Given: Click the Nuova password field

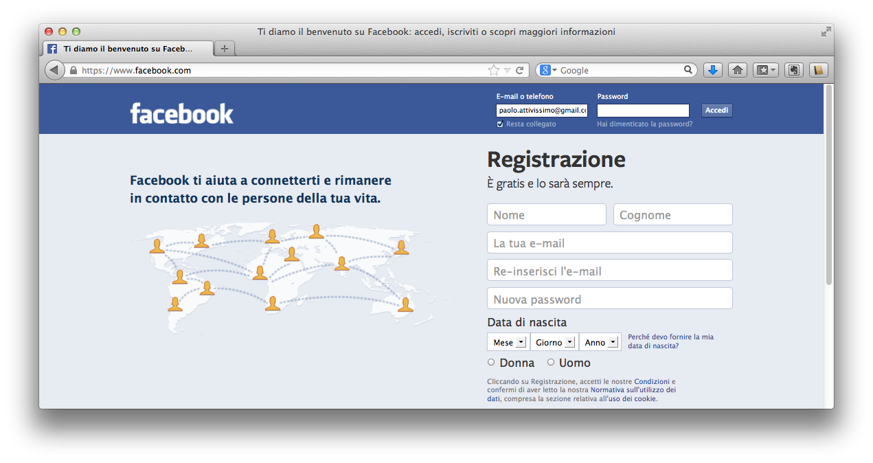Looking at the screenshot, I should pos(610,299).
